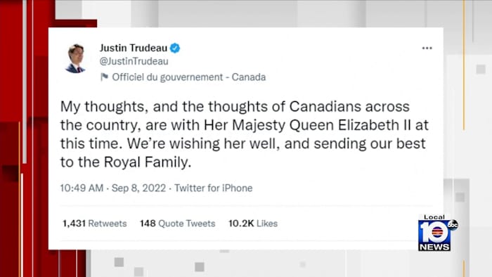Click the tweet text about Queen Elizabeth II
The width and height of the screenshot is (492, 277).
[245, 134]
